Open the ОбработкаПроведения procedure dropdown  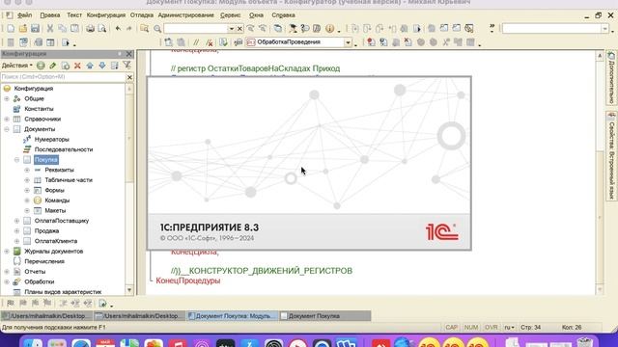click(348, 42)
